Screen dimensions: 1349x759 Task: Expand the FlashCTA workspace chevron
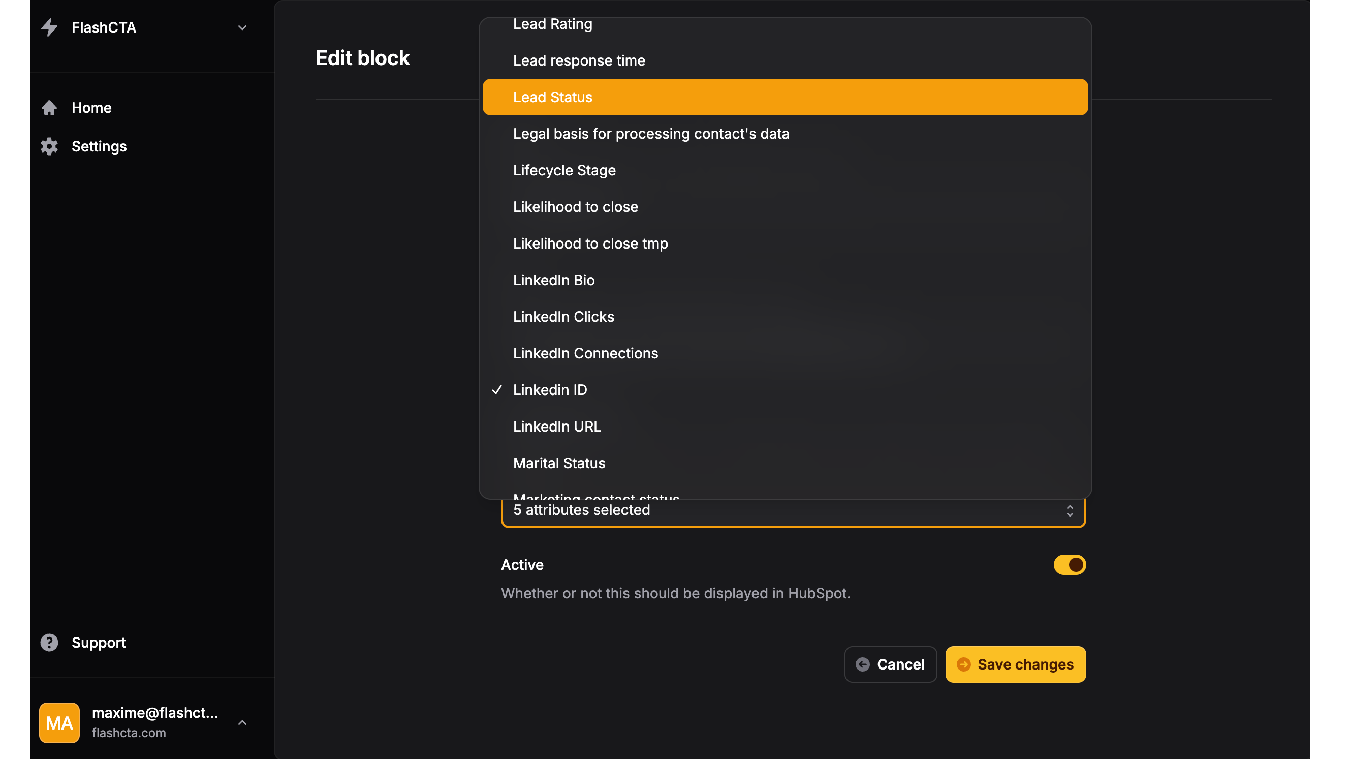242,27
